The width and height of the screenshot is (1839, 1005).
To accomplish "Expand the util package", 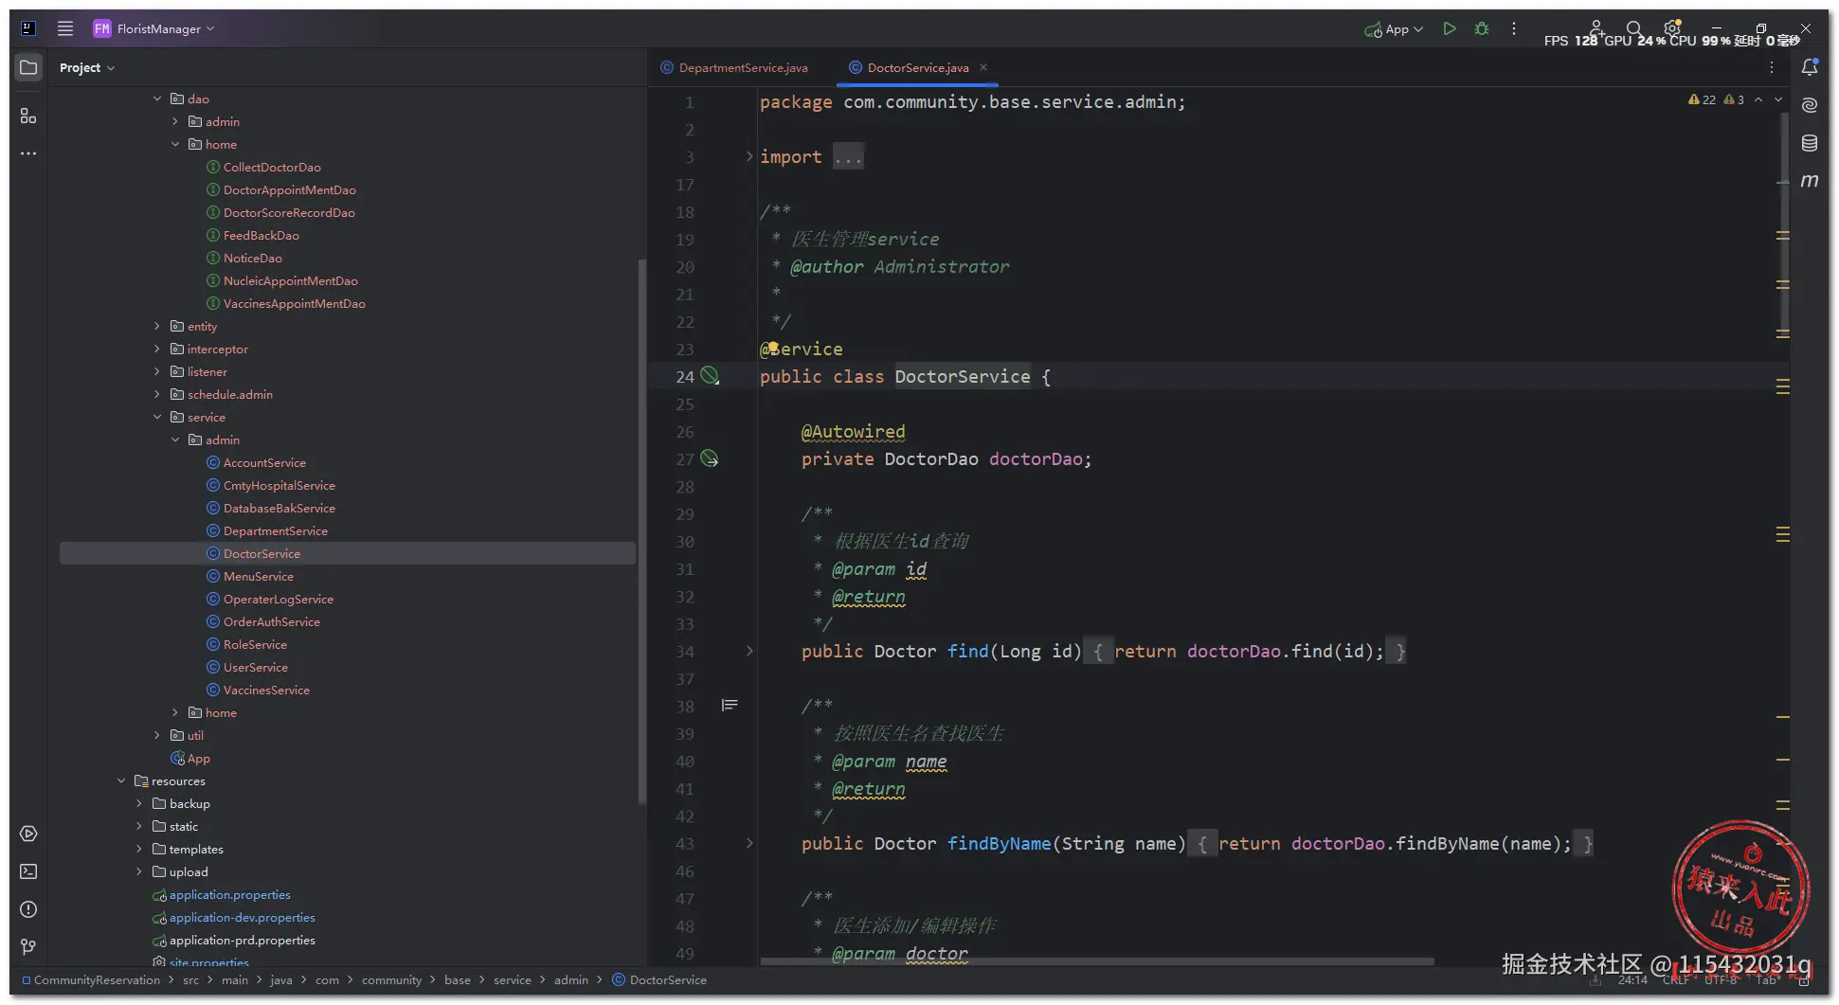I will click(157, 735).
